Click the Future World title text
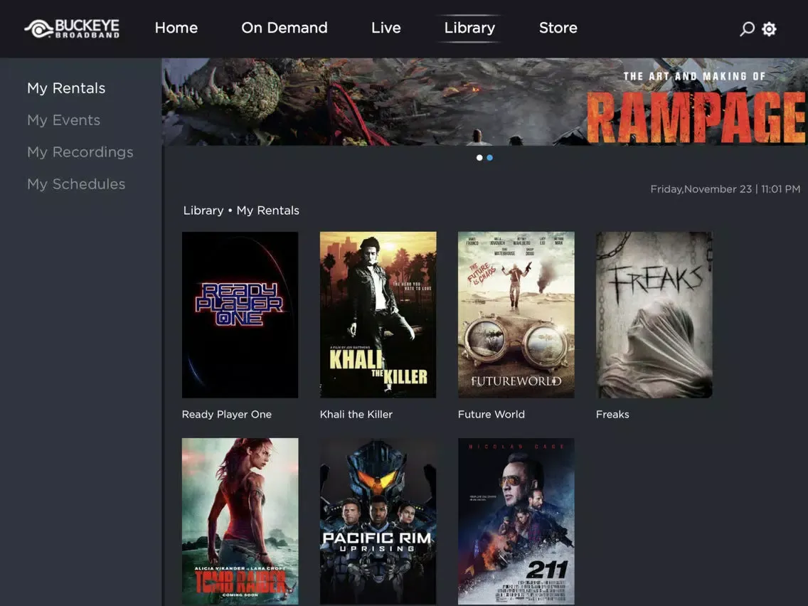The width and height of the screenshot is (808, 606). (491, 414)
